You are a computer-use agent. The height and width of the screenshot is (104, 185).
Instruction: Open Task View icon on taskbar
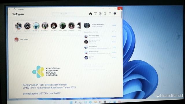point(81,102)
